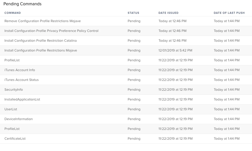Sort by the DATE ISSUED column header
The height and width of the screenshot is (151, 252).
168,13
